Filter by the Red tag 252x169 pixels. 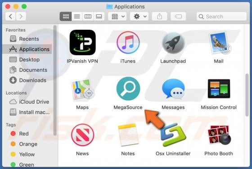pyautogui.click(x=27, y=133)
